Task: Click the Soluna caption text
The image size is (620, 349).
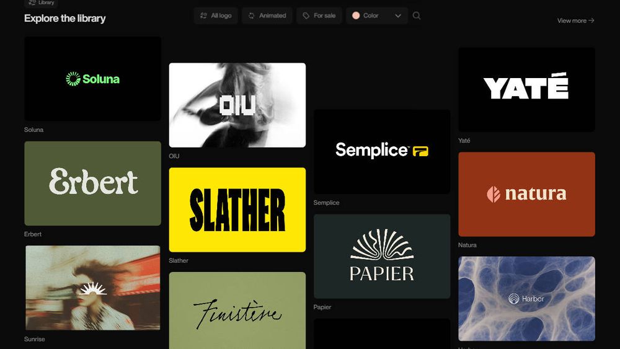Action: tap(33, 130)
